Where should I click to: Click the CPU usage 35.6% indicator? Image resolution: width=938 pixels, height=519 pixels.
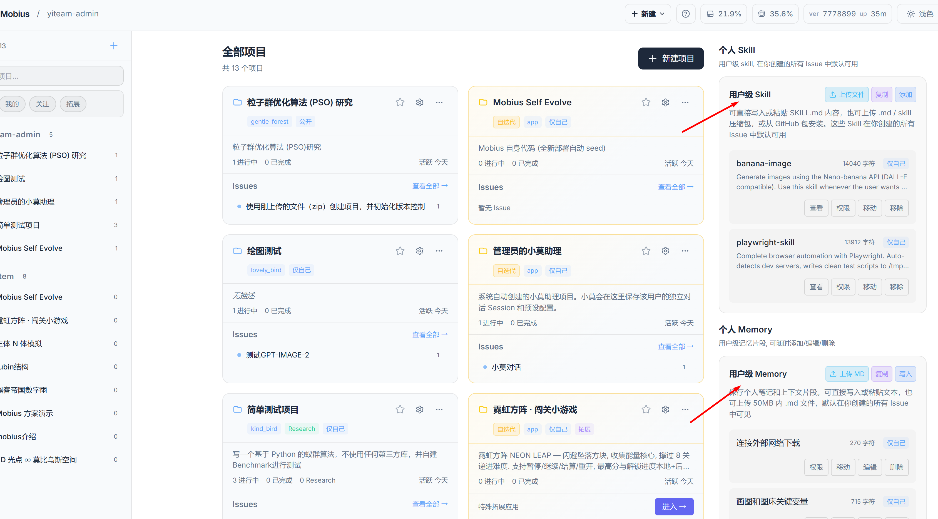775,14
